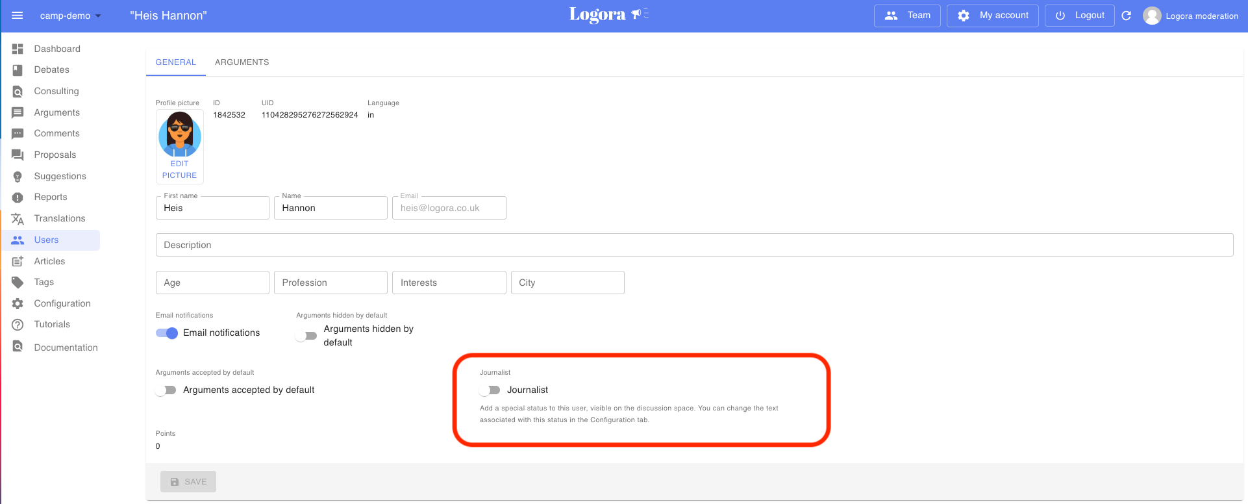Click the Translations icon in sidebar

tap(18, 219)
